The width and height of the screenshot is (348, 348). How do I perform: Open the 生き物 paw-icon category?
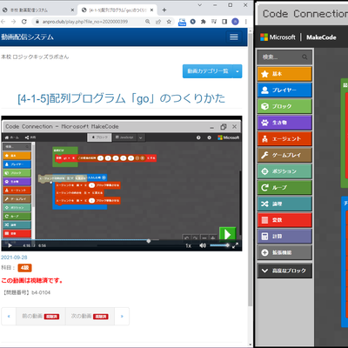click(x=284, y=123)
